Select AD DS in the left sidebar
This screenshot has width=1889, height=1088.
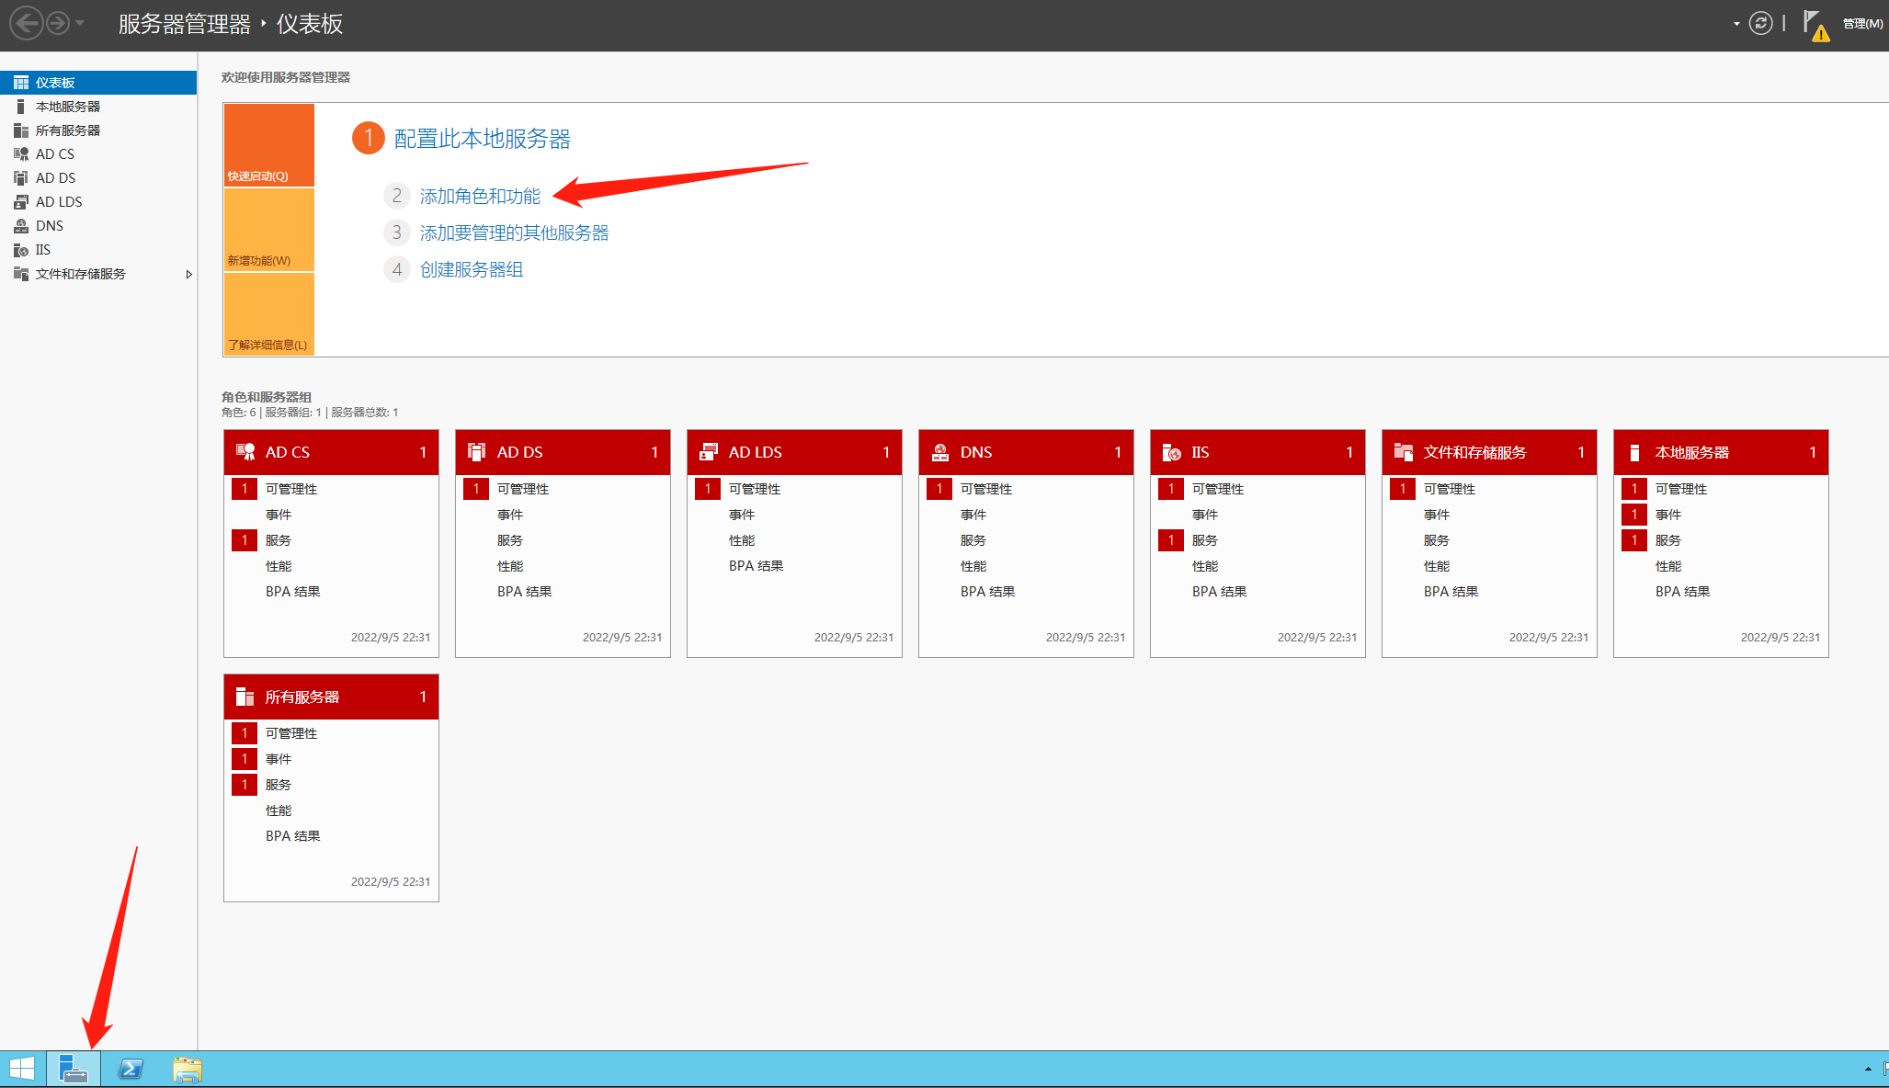(x=55, y=178)
